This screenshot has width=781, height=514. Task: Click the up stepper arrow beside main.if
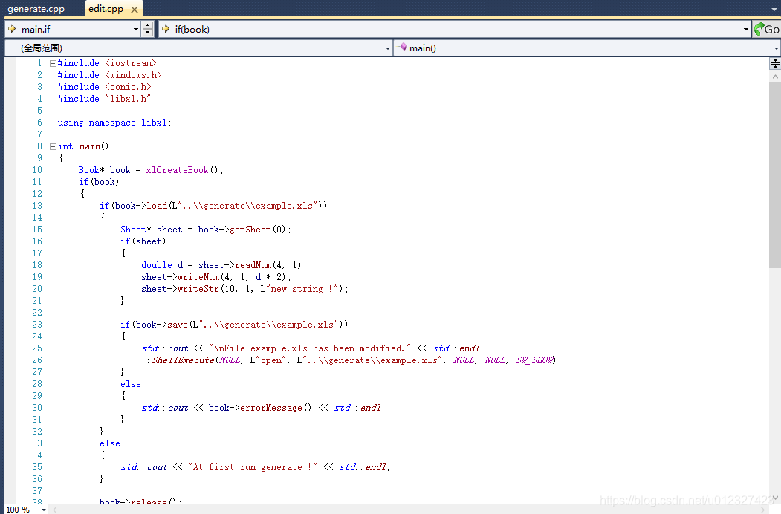pyautogui.click(x=146, y=26)
